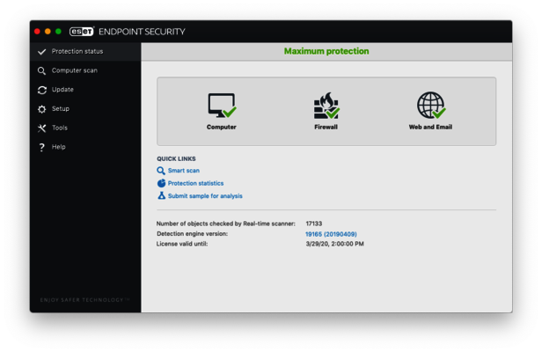Open Firewall module via brick wall icon
This screenshot has width=542, height=352.
click(326, 106)
